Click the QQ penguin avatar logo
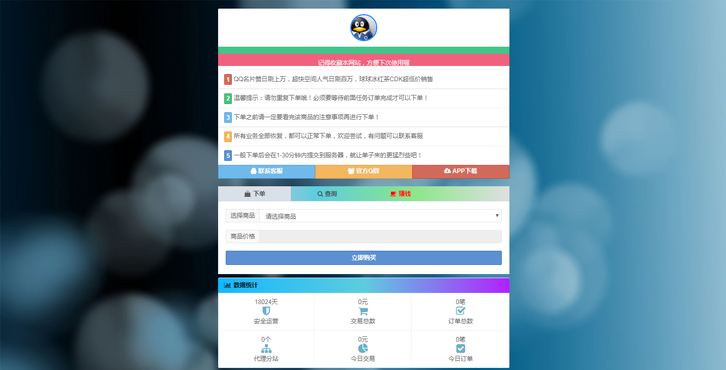 point(364,28)
